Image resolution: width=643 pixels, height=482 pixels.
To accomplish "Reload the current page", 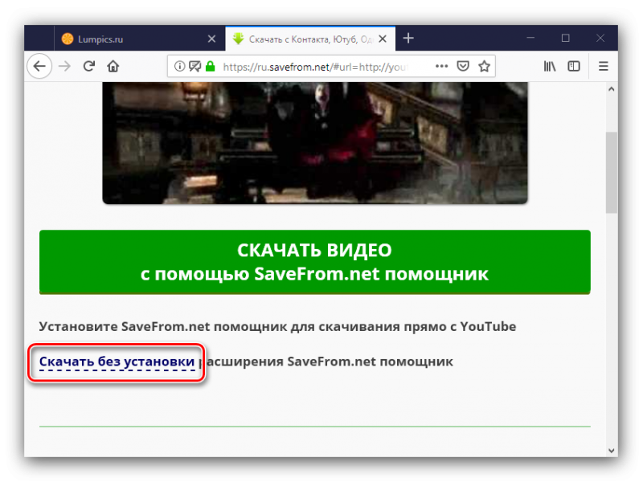I will pyautogui.click(x=89, y=66).
